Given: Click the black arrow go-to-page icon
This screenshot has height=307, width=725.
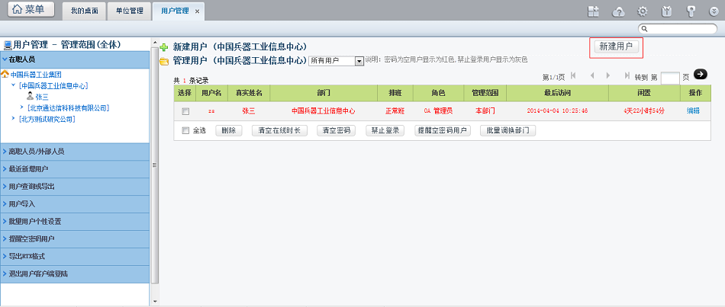Looking at the screenshot, I should coord(700,75).
